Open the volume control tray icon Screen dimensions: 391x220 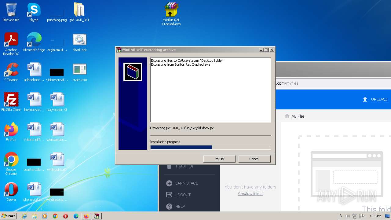pyautogui.click(x=347, y=216)
